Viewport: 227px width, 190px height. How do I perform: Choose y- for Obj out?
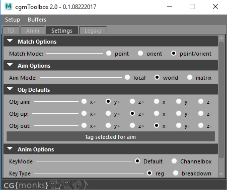point(179,125)
